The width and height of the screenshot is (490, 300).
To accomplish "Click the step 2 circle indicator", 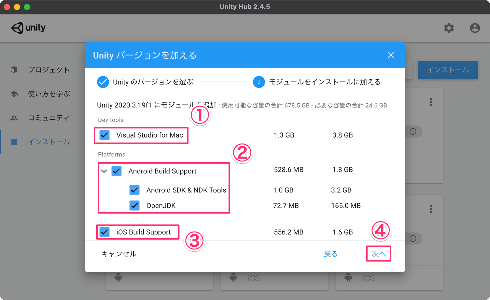I will pos(259,82).
